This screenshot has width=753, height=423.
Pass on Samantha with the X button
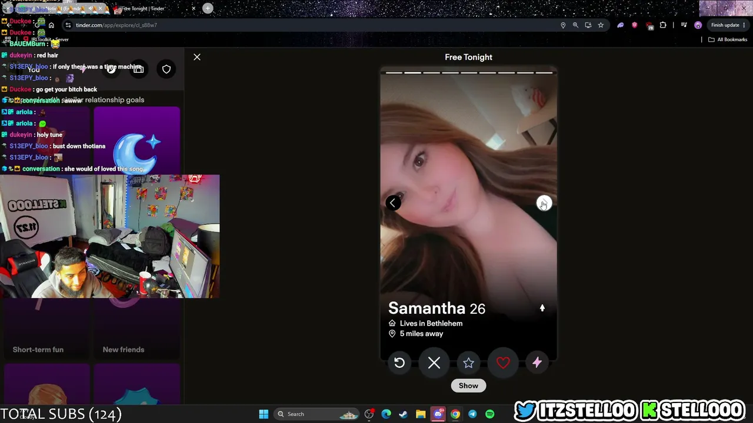[x=434, y=363]
